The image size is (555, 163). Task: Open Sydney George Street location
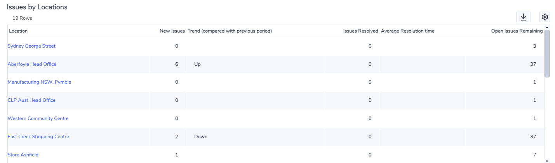click(31, 46)
